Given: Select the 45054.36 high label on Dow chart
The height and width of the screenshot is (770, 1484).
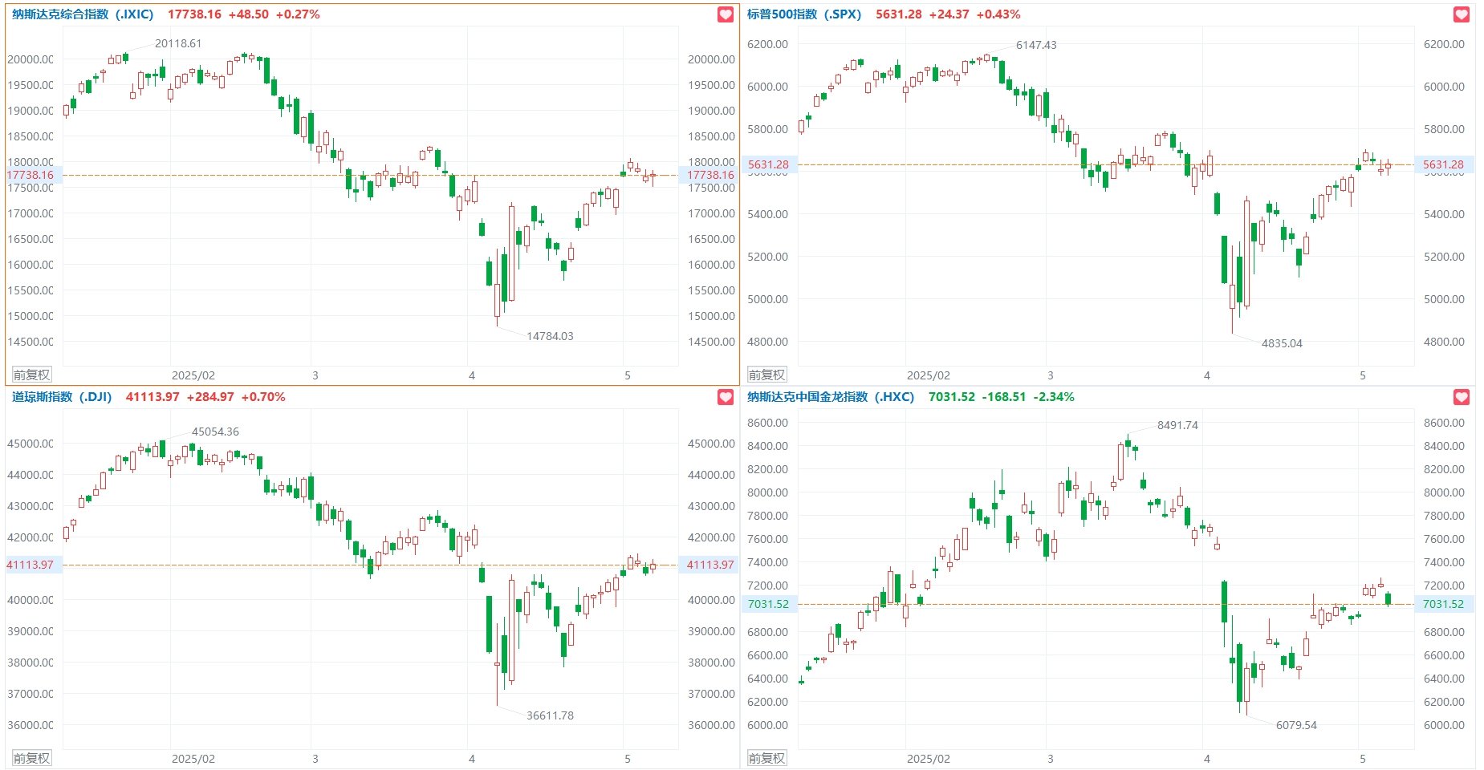Looking at the screenshot, I should tap(215, 432).
